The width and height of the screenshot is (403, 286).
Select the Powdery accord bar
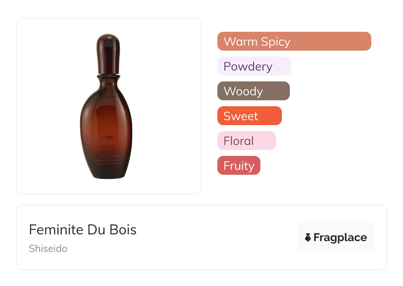[254, 66]
